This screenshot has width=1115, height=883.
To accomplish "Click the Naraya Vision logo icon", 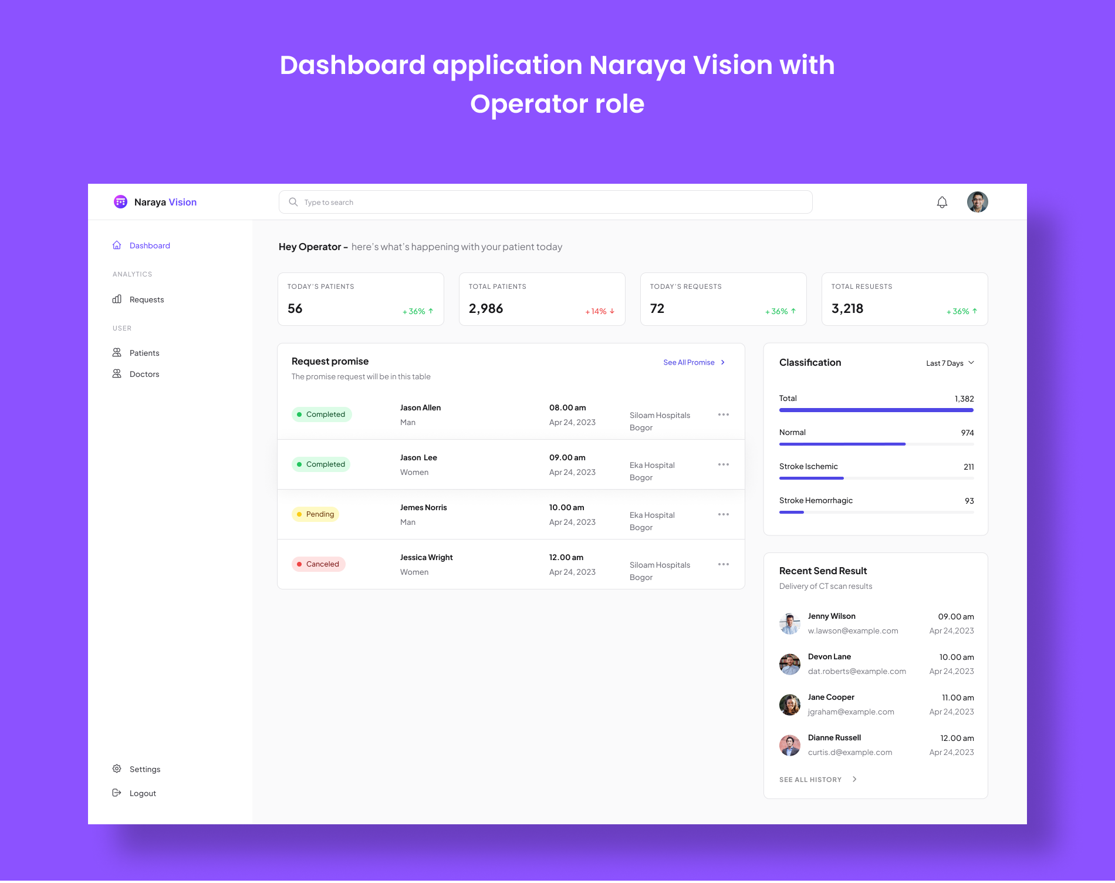I will click(x=120, y=202).
